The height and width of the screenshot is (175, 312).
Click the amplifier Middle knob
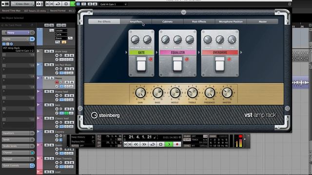175,93
